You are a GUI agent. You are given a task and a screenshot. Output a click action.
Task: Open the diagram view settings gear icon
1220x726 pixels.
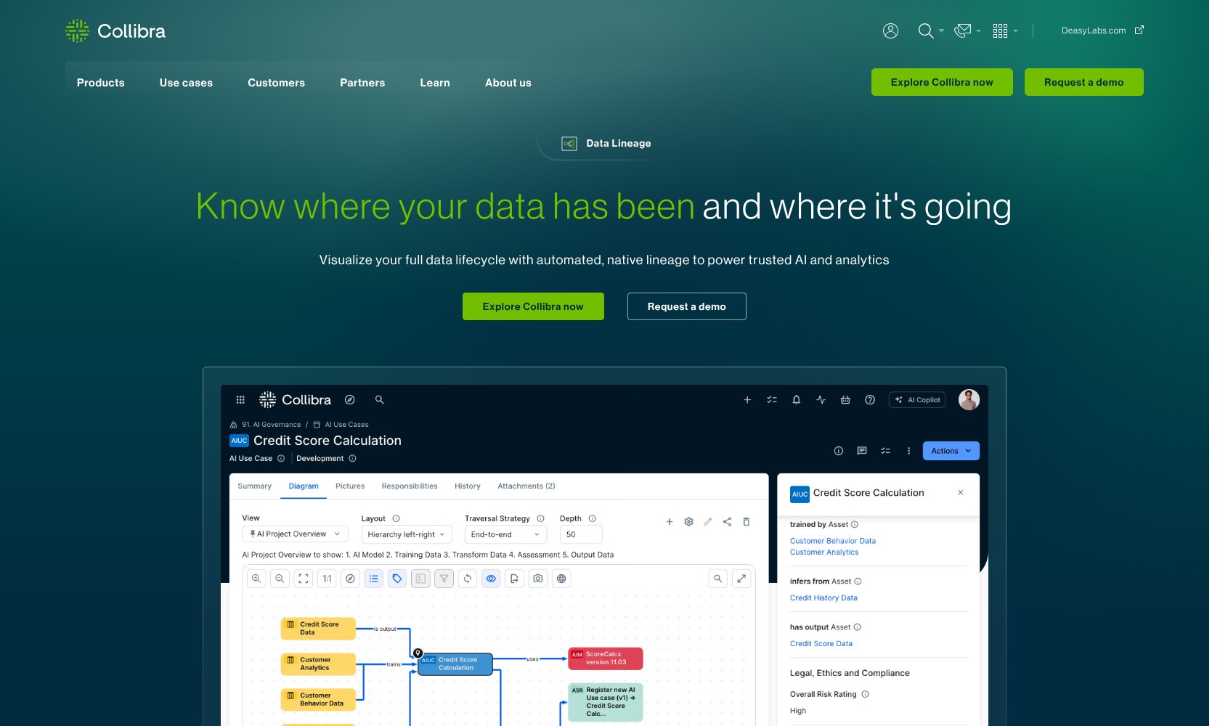coord(688,521)
